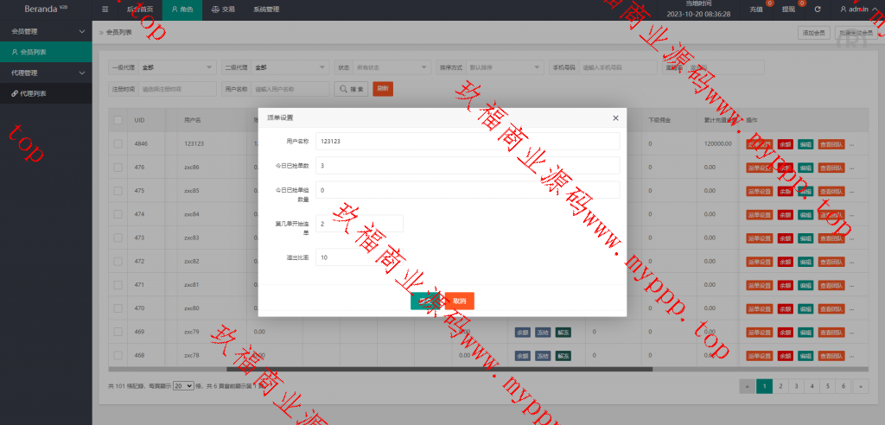Click the refresh icon in top bar
Image resolution: width=885 pixels, height=425 pixels.
point(817,10)
